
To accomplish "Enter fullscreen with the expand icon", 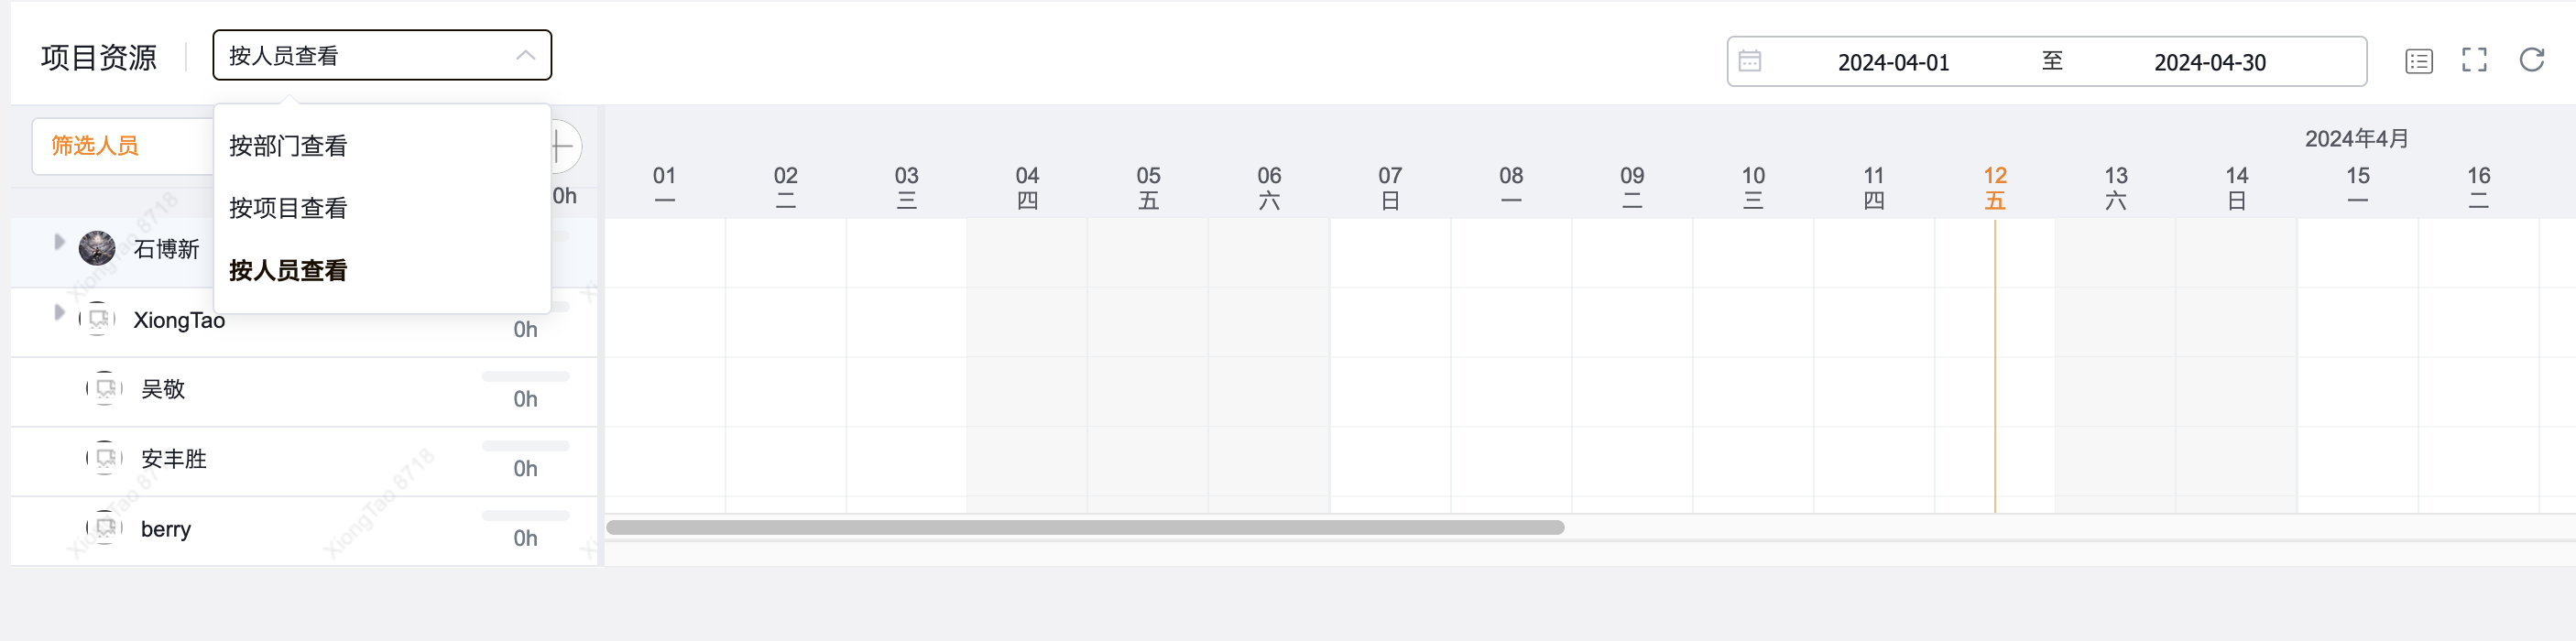I will pos(2474,60).
